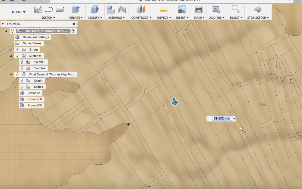
Task: Select the 3D Print icon above MAKE
Action: click(199, 9)
